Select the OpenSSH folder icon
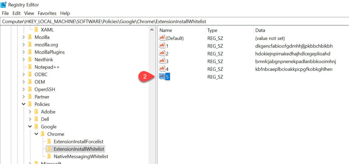This screenshot has height=164, width=349. pos(30,89)
